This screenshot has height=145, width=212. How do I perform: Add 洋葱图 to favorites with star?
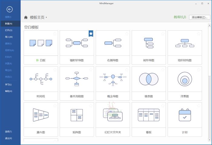click(199, 69)
